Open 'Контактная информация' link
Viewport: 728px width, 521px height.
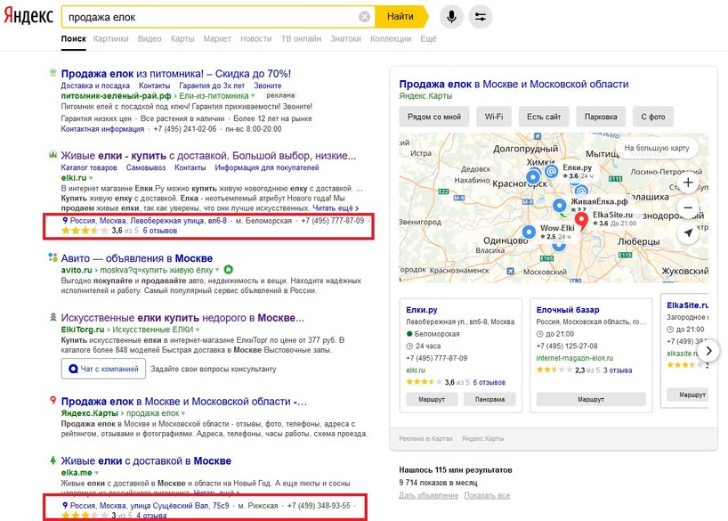[102, 129]
